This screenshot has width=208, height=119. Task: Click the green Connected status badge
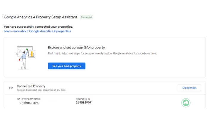tap(86, 17)
